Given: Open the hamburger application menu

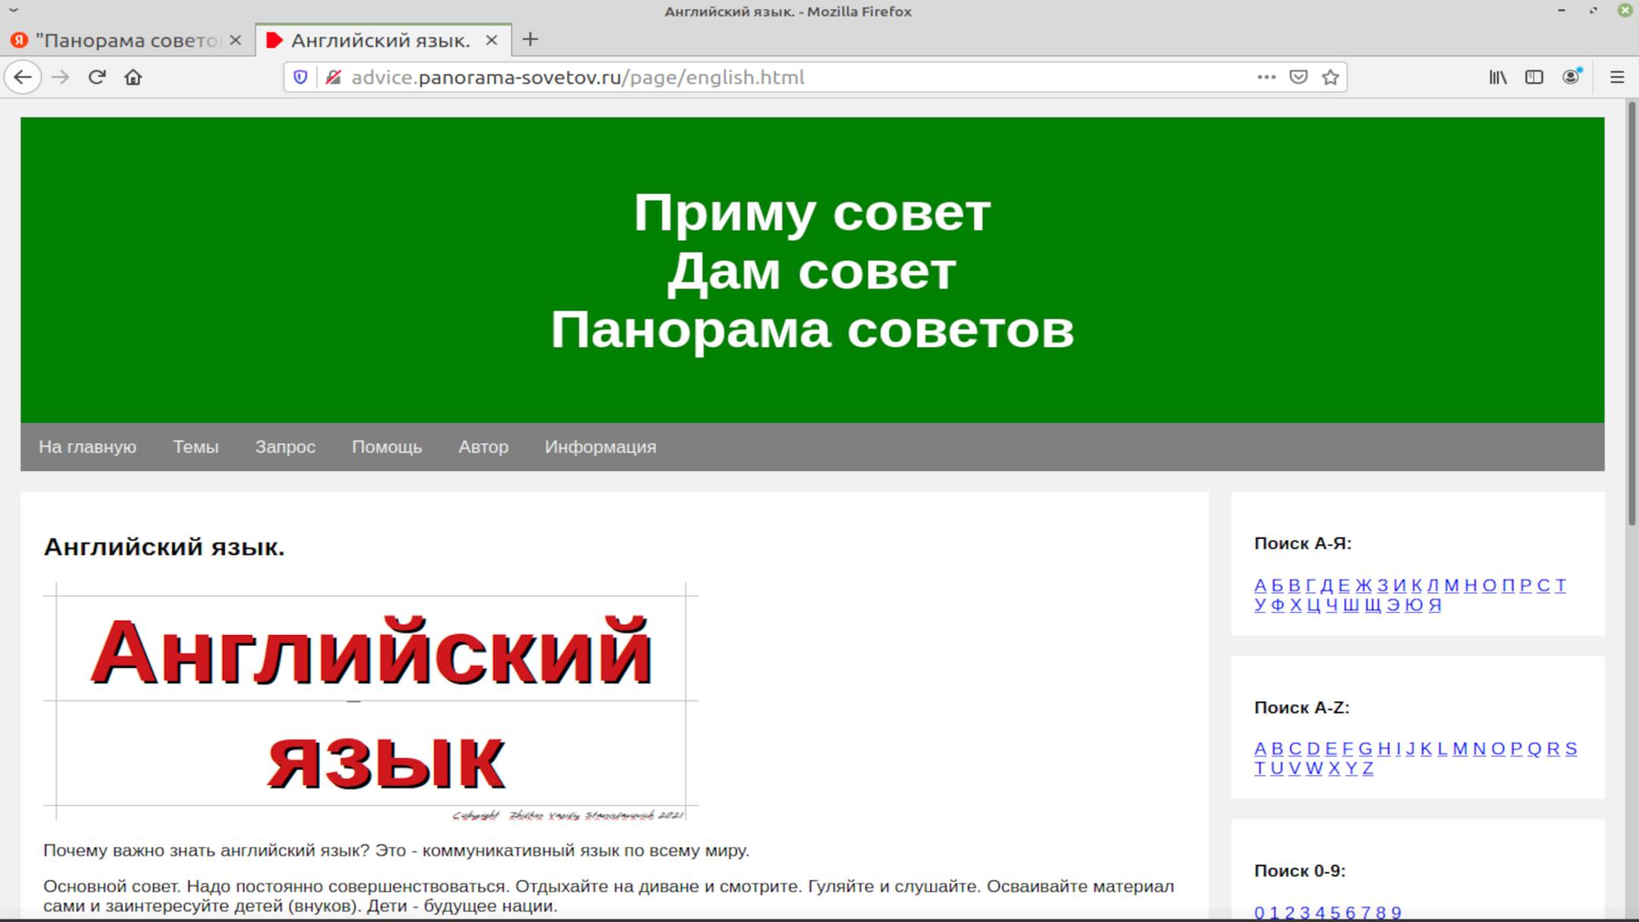Looking at the screenshot, I should coord(1617,77).
